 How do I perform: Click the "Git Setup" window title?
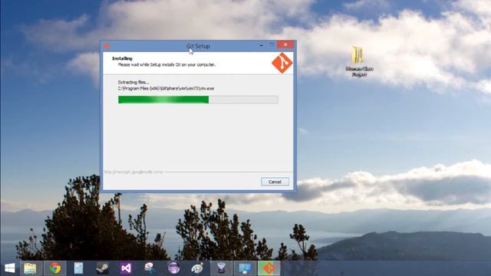point(198,46)
